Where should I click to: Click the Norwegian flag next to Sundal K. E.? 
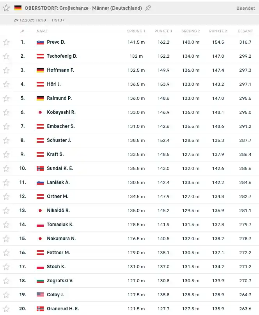click(40, 168)
